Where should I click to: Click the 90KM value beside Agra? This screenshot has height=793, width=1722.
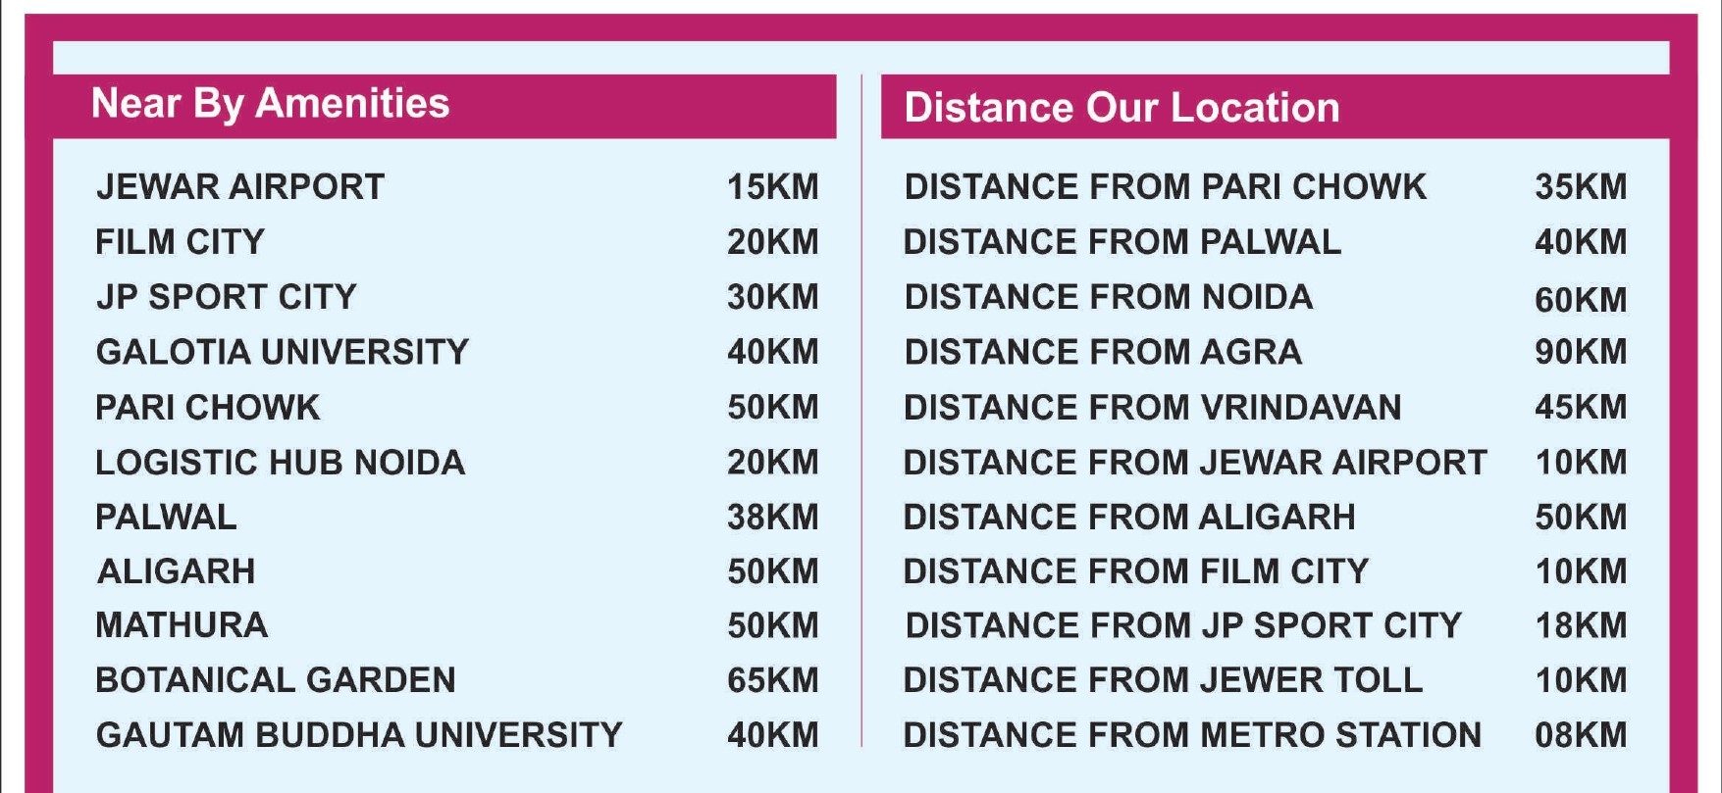(1581, 352)
